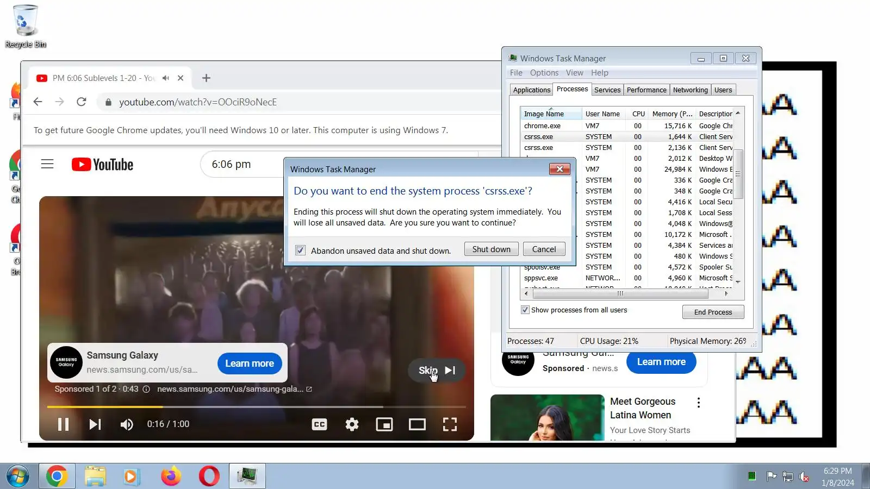
Task: Sort processes by CPU column
Action: 638,114
